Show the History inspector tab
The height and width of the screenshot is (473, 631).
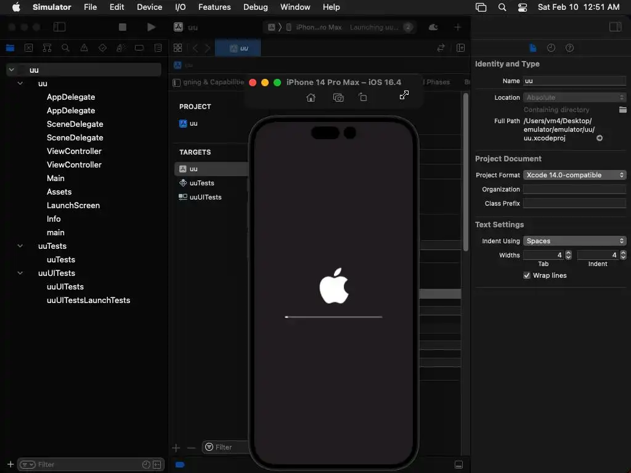551,48
